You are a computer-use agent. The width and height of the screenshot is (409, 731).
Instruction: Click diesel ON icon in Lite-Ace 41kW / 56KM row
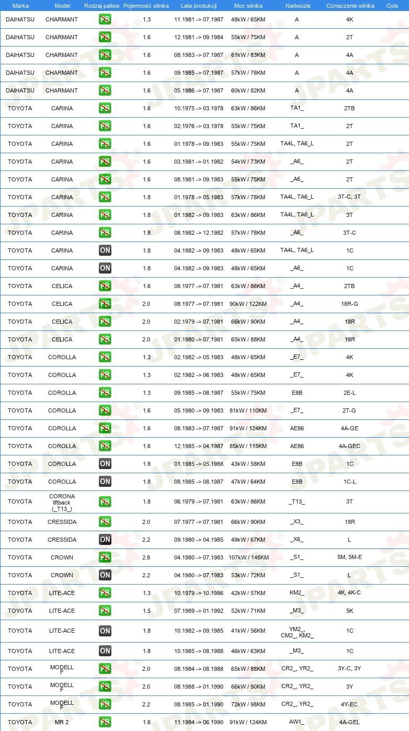[x=105, y=631]
